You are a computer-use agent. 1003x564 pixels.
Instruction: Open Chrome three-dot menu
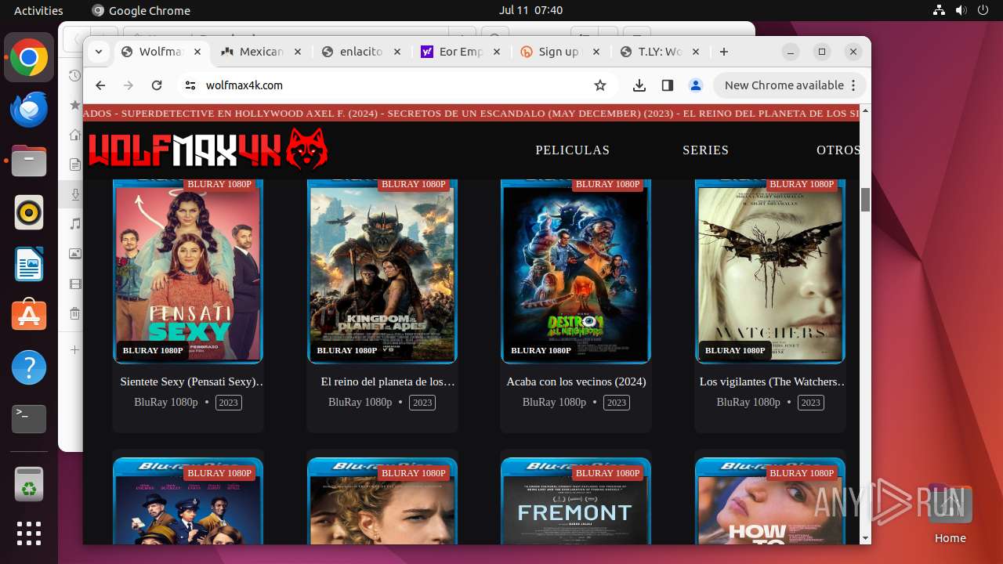pyautogui.click(x=854, y=85)
